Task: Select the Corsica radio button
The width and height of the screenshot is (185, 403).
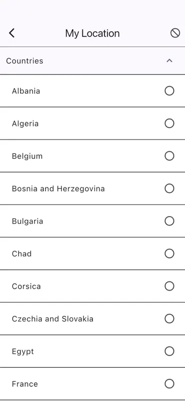Action: tap(169, 286)
